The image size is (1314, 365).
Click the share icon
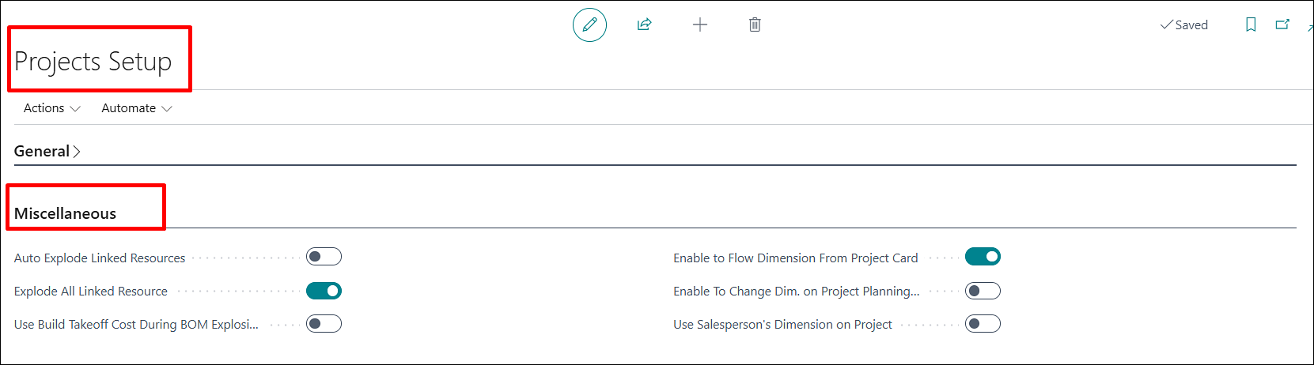645,24
